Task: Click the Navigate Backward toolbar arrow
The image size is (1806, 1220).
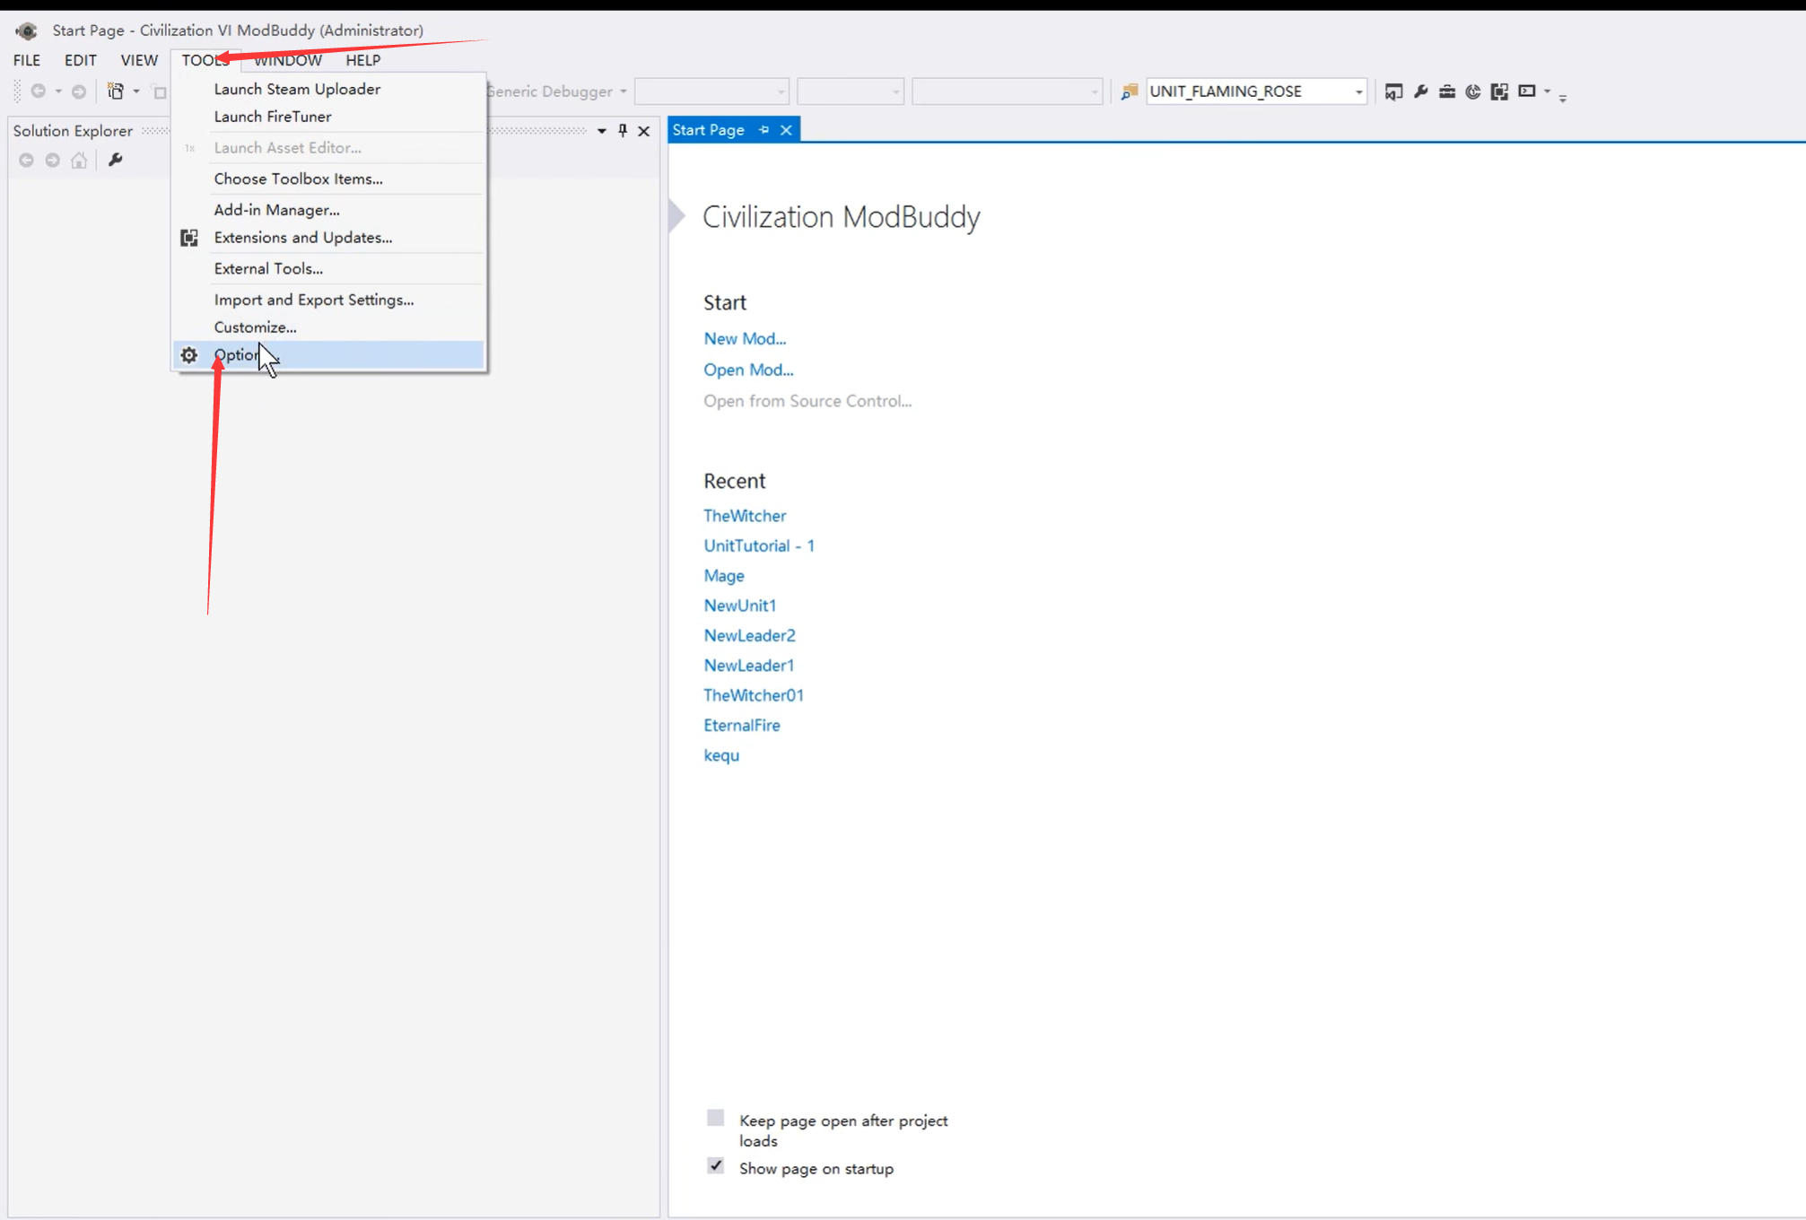Action: coord(38,91)
